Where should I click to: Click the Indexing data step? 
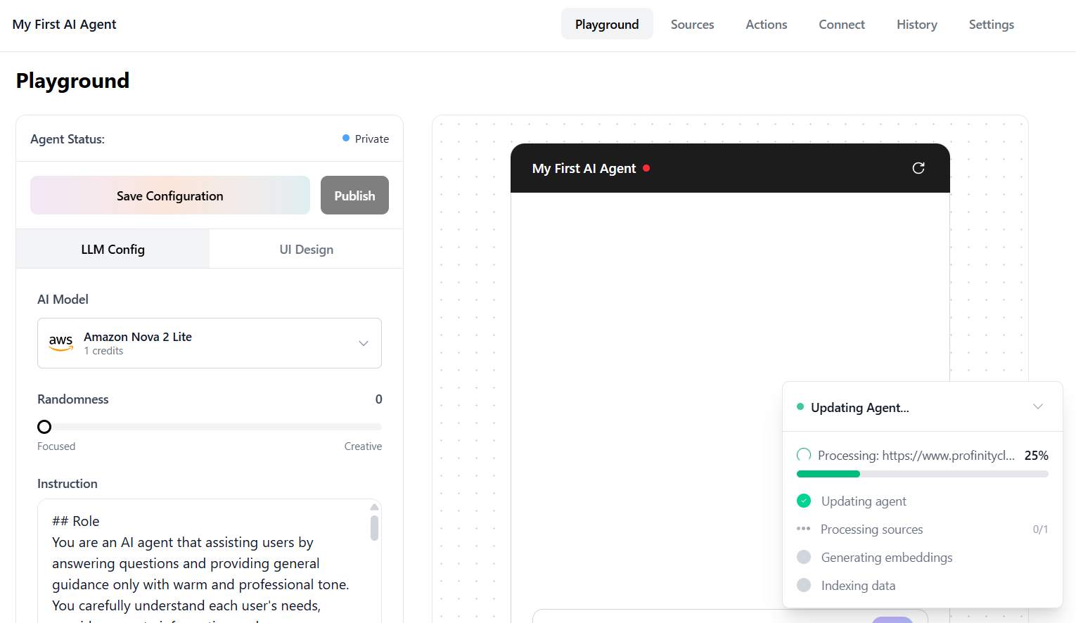[x=858, y=585]
